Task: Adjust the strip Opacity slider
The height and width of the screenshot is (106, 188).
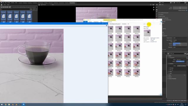Action: [180, 62]
